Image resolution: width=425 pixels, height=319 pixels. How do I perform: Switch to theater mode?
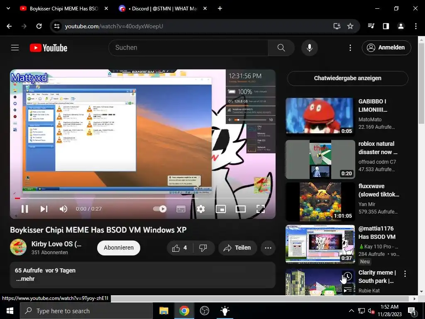(241, 209)
